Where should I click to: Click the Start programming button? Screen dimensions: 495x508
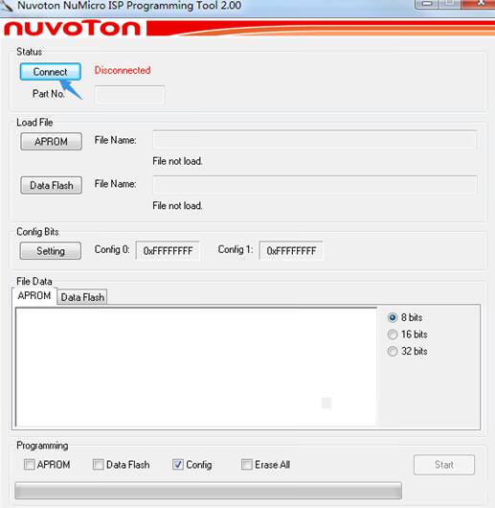coord(444,465)
